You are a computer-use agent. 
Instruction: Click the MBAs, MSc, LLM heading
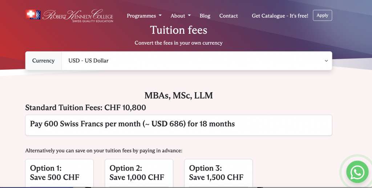tap(179, 95)
